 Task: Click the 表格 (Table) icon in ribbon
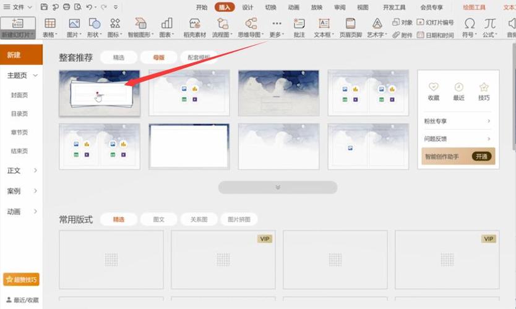(49, 23)
